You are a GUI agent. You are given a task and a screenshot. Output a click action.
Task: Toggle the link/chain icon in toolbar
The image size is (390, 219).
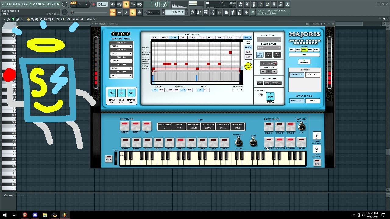(x=133, y=12)
